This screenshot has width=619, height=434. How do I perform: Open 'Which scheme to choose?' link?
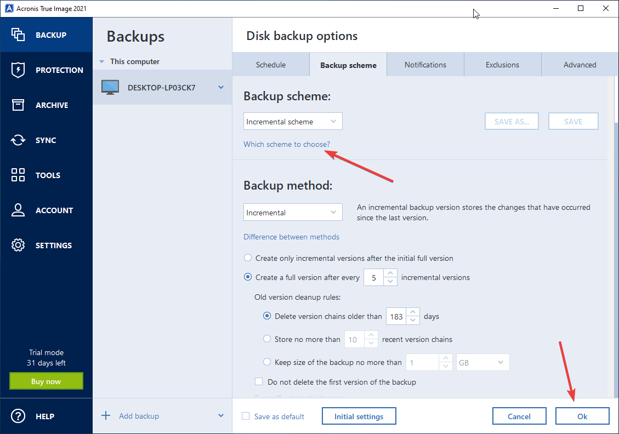click(287, 145)
